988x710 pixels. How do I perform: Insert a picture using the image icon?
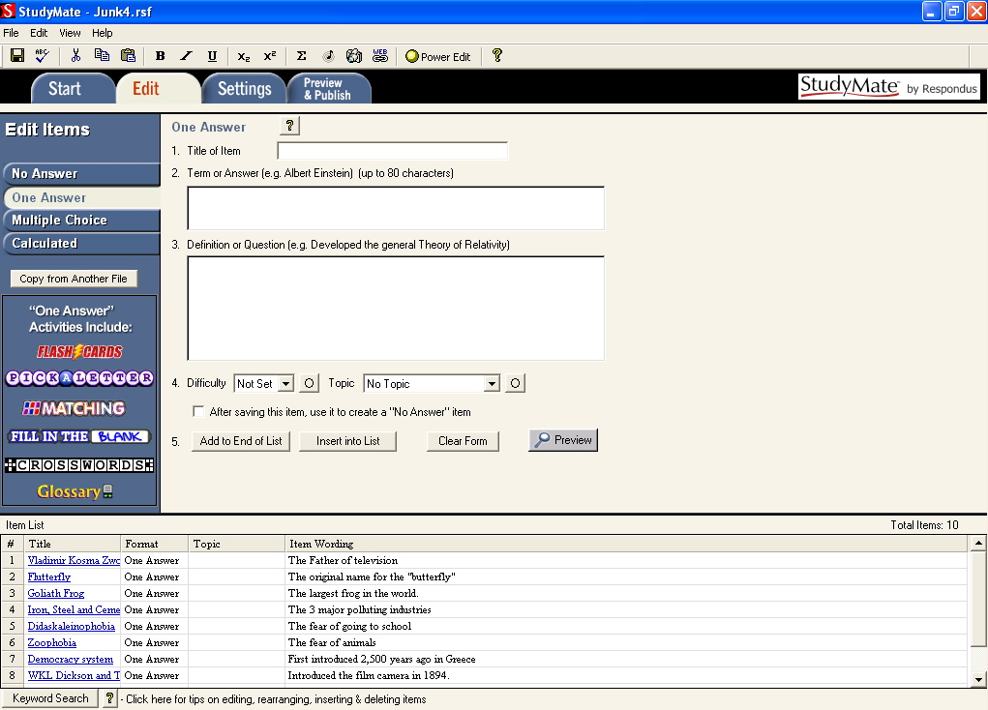[354, 56]
